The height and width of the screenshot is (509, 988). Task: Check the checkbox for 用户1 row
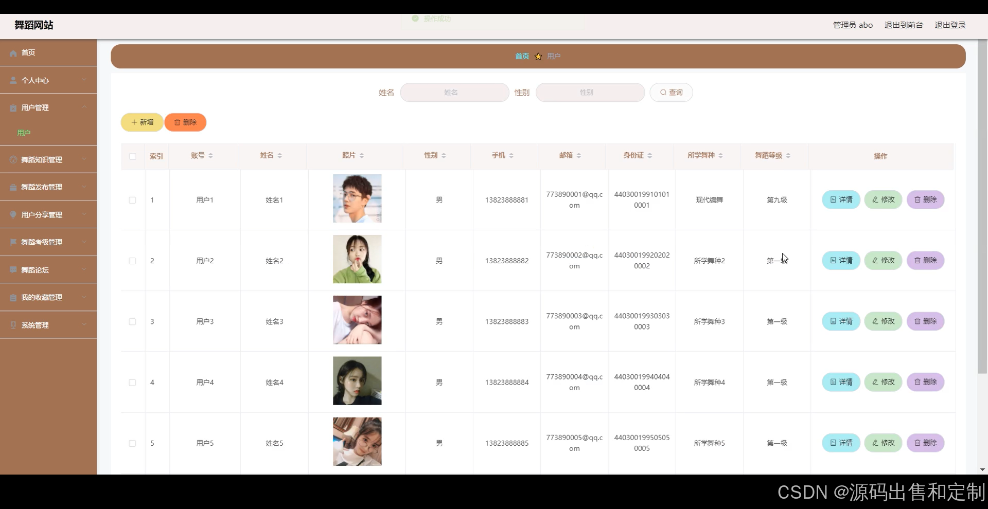tap(132, 200)
